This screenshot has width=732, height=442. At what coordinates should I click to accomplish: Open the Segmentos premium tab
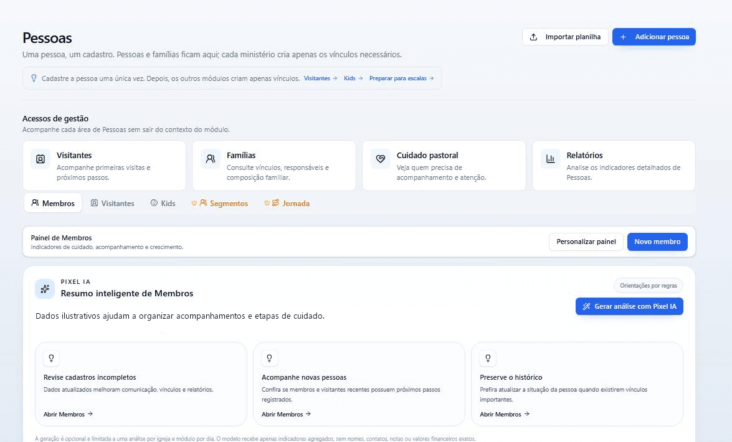[x=220, y=203]
